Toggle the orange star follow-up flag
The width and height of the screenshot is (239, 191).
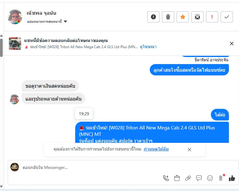(x=182, y=17)
